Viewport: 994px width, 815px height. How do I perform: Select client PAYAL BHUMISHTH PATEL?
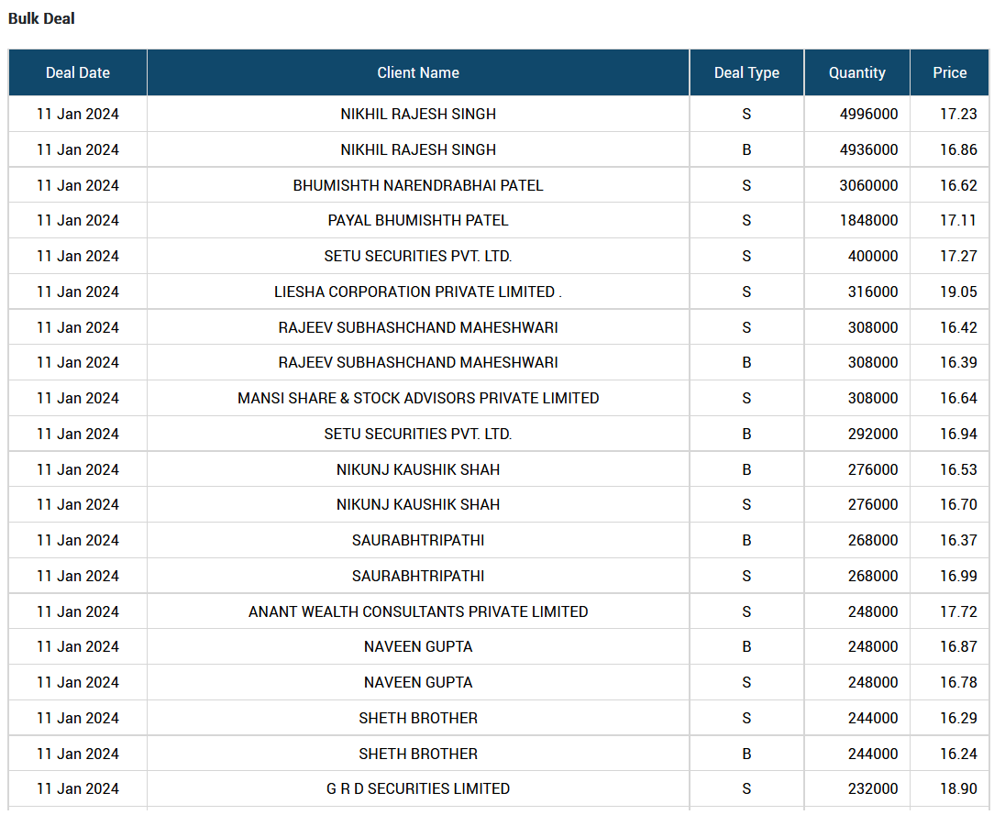click(x=418, y=221)
